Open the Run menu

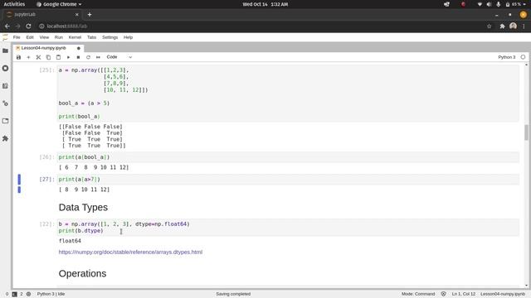pos(59,37)
